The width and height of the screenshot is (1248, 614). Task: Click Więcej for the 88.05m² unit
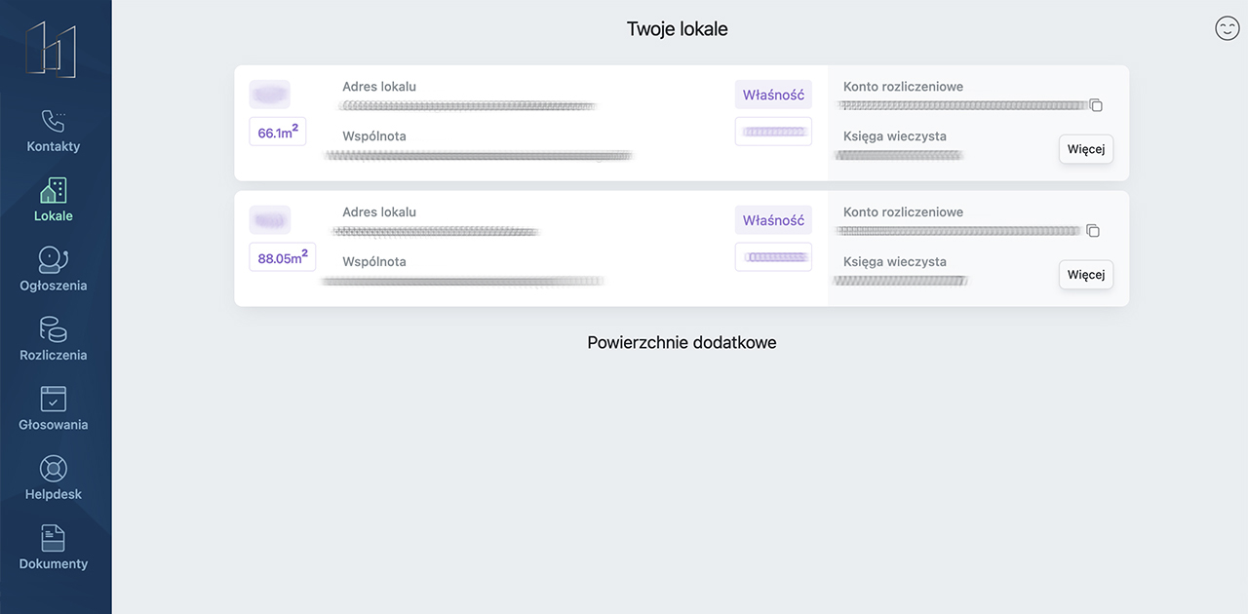[x=1085, y=275]
